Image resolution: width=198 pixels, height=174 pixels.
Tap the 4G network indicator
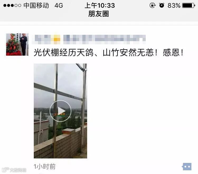tap(59, 6)
